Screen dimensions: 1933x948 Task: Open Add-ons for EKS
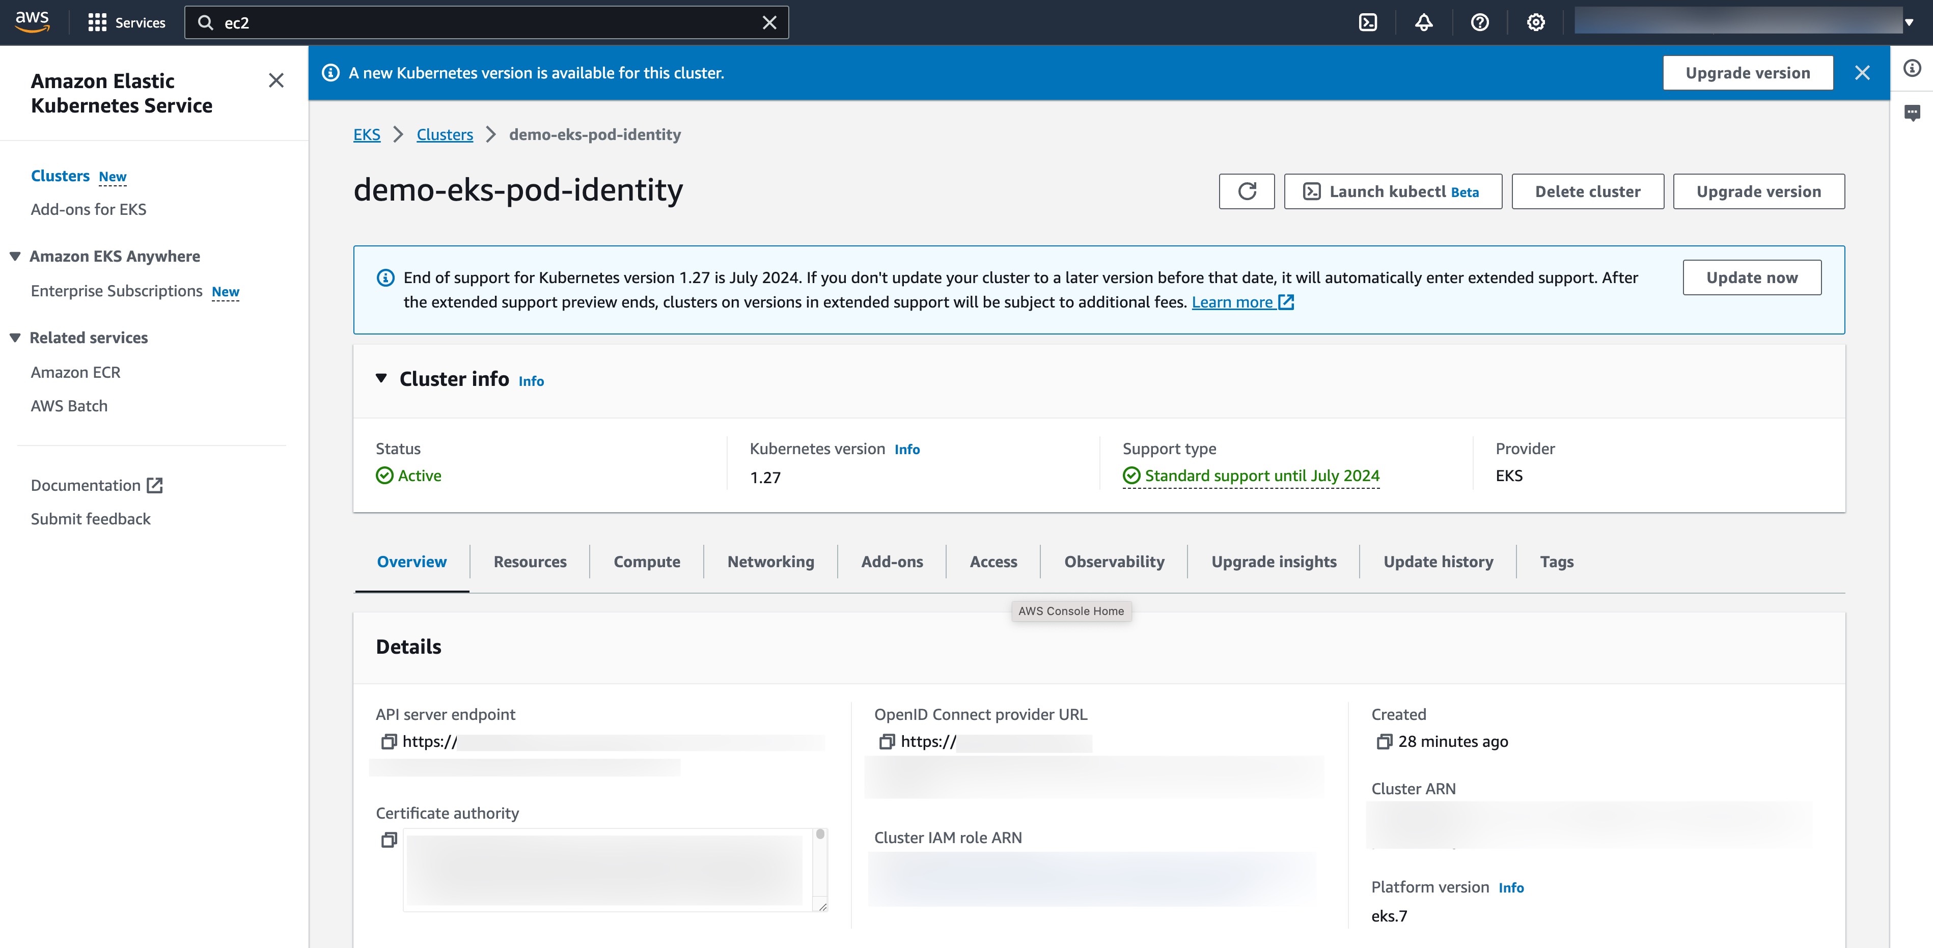pos(89,209)
